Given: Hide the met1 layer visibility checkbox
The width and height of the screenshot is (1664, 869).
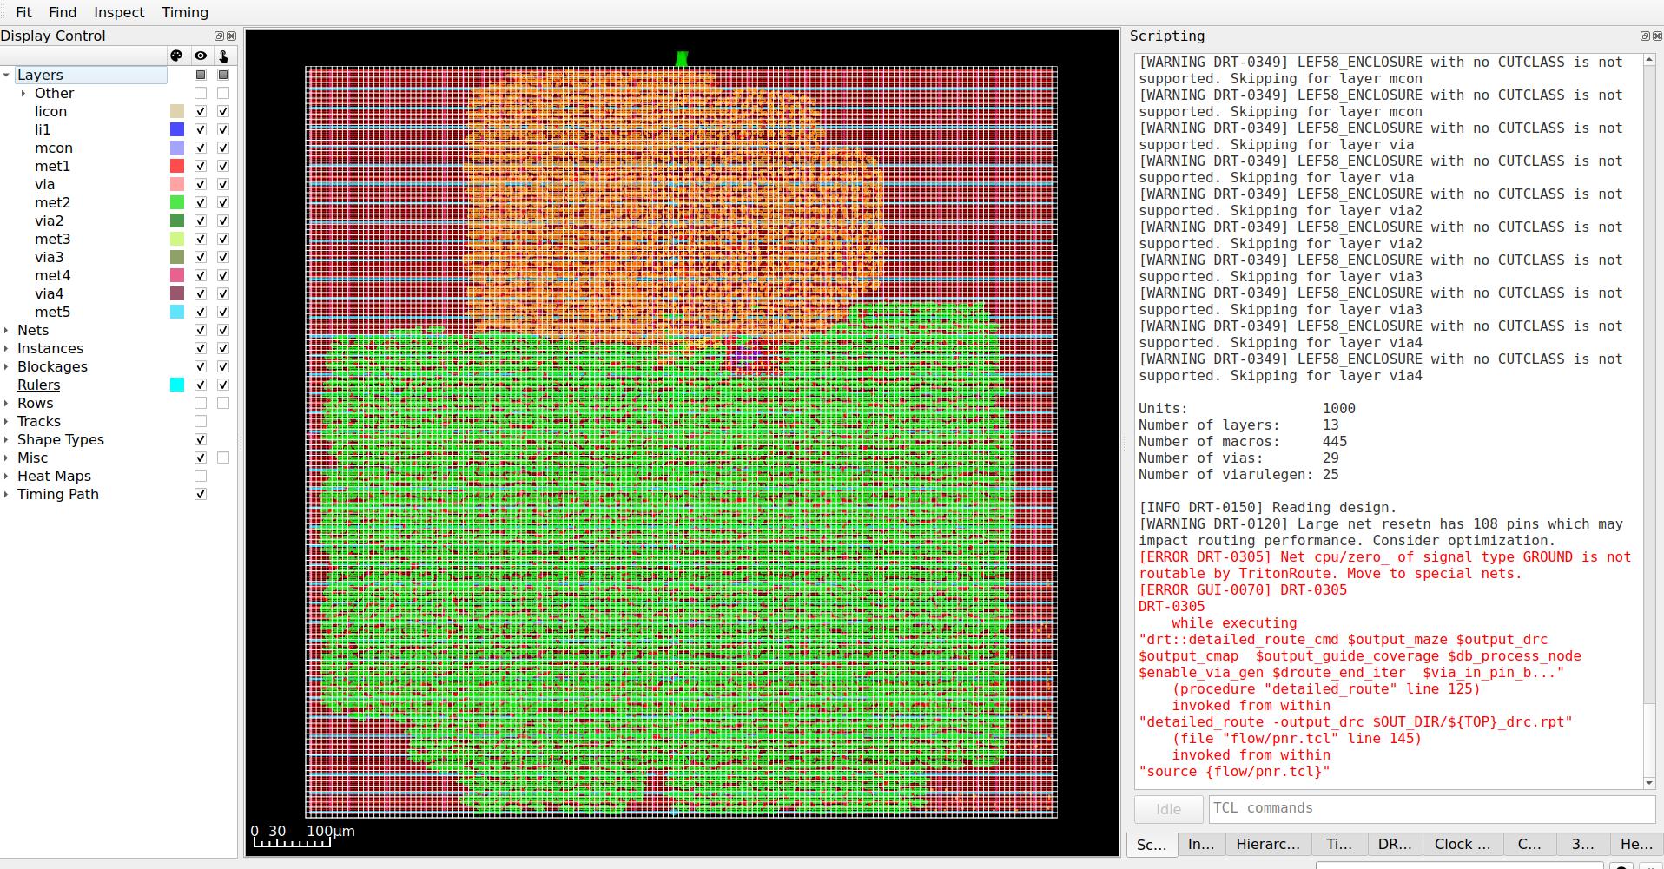Looking at the screenshot, I should click(201, 166).
